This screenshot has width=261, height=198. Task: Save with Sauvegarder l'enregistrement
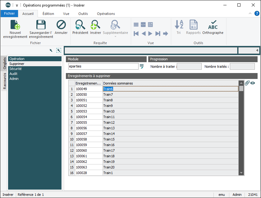41,25
